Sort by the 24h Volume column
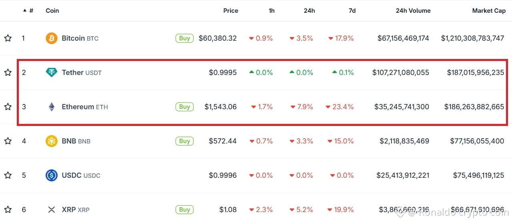 point(413,11)
